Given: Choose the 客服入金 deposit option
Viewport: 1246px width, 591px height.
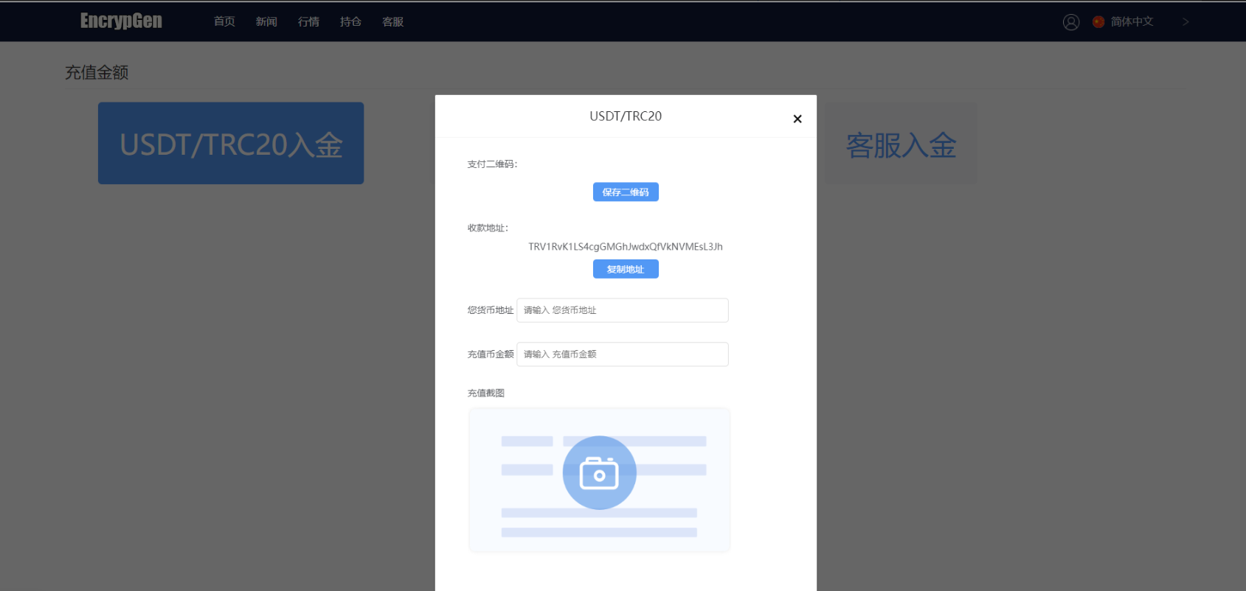Looking at the screenshot, I should point(900,144).
